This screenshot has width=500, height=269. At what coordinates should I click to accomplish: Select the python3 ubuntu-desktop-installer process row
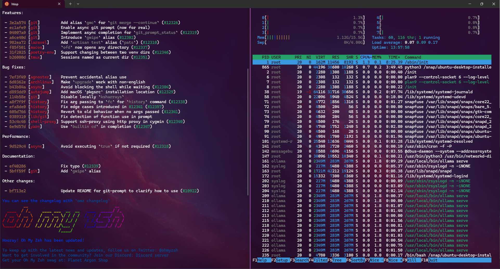point(372,67)
